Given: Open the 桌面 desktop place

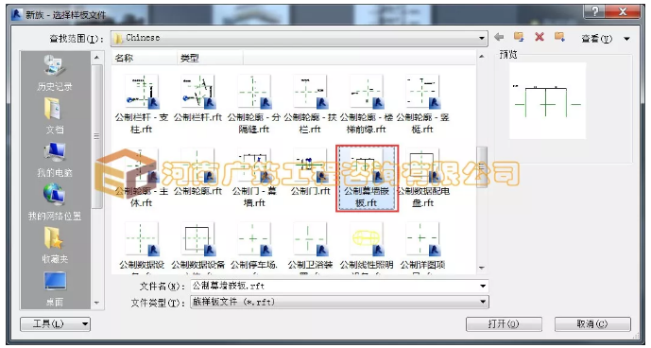Looking at the screenshot, I should coord(55,288).
